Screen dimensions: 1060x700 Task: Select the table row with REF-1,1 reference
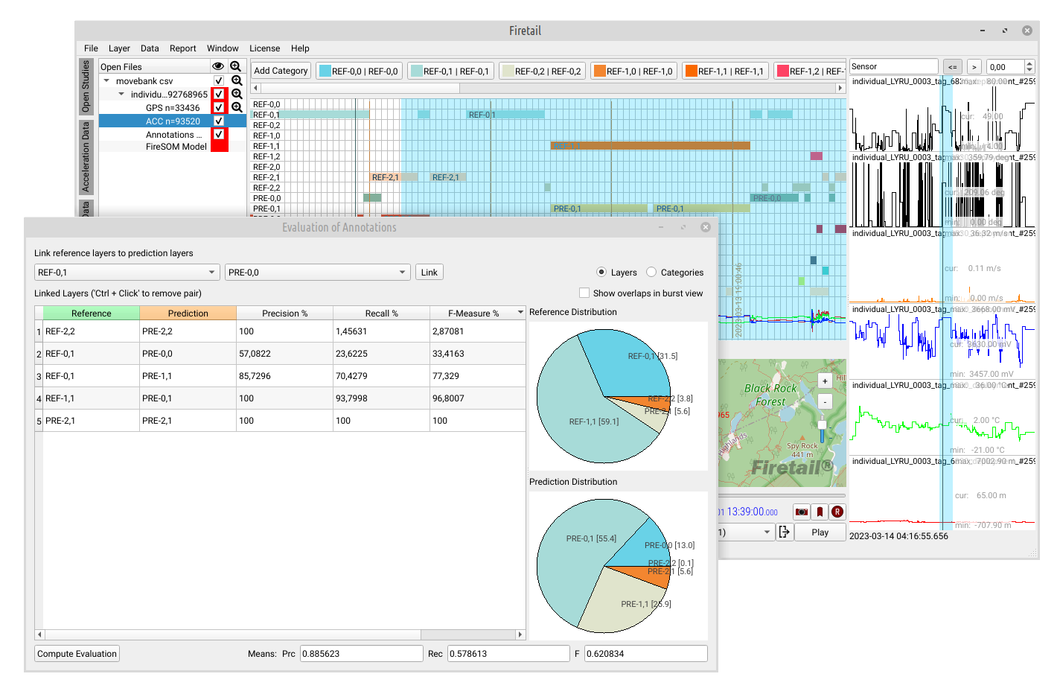pos(280,398)
